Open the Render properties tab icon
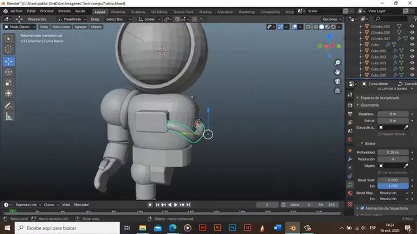This screenshot has width=417, height=234. (350, 105)
